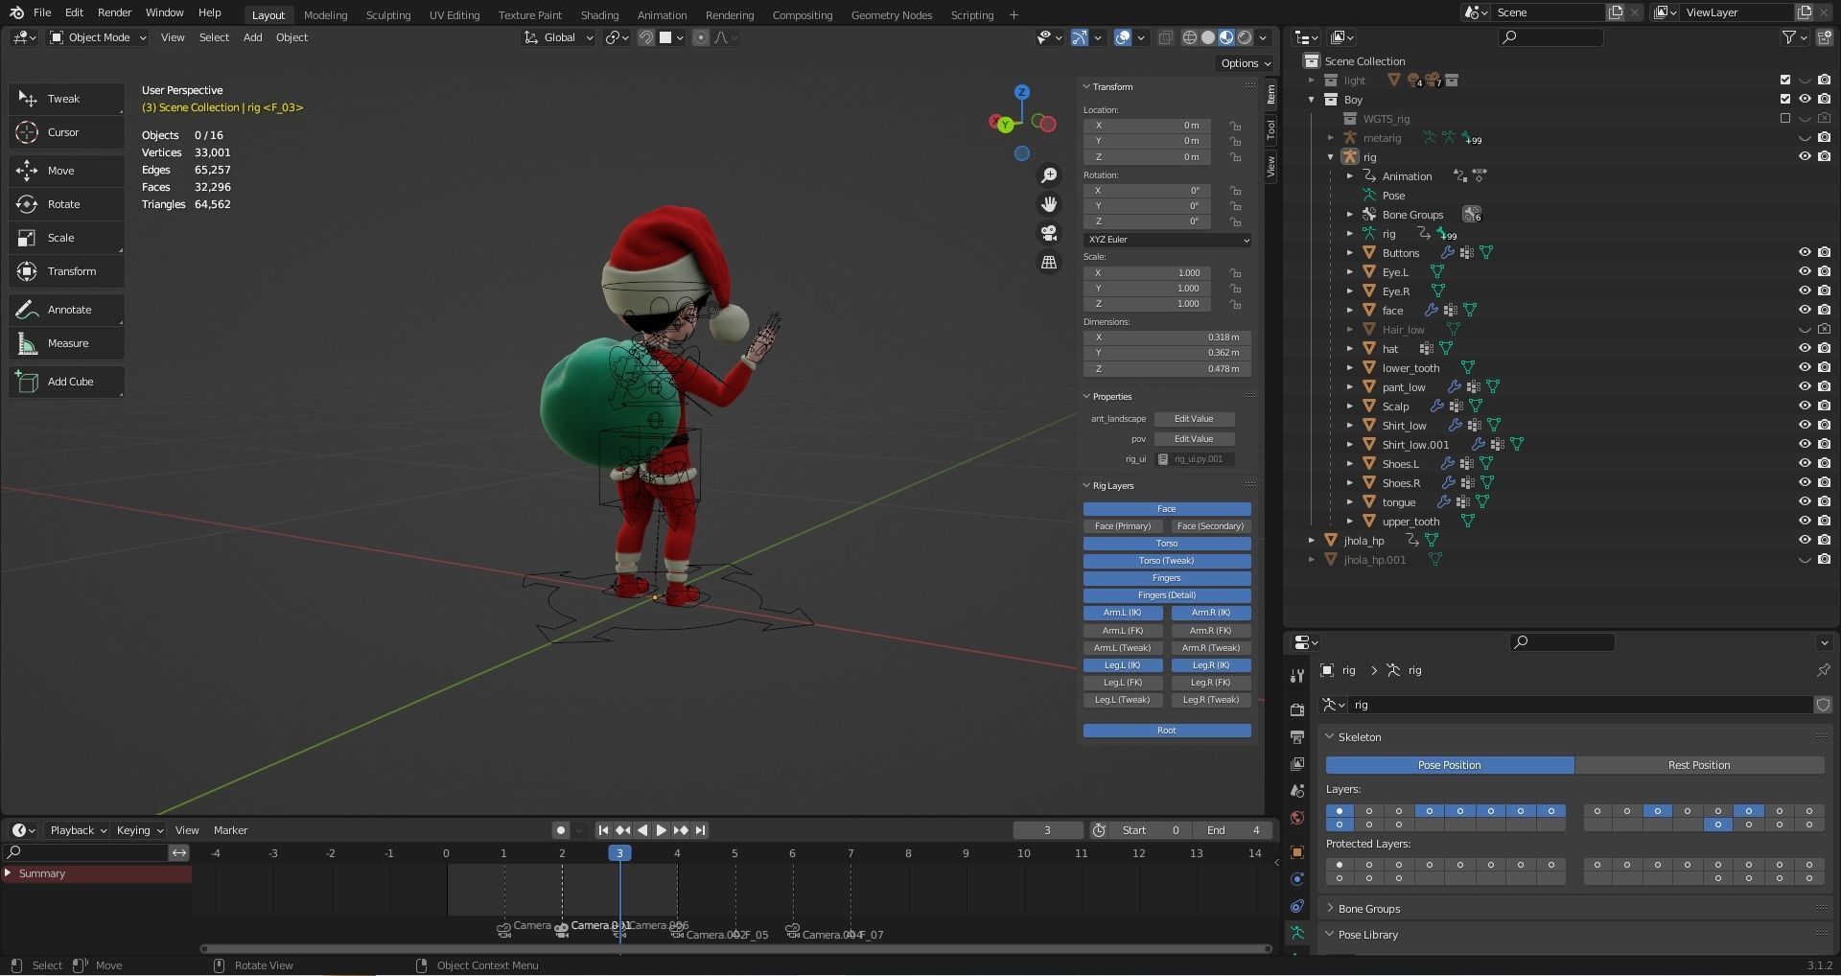Toggle X-ray display icon
Screen dimensions: 1841x976
1165,37
